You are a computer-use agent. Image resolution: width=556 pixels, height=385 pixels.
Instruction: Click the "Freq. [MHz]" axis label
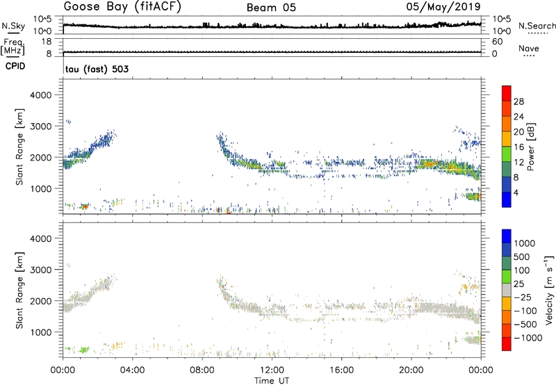point(13,47)
